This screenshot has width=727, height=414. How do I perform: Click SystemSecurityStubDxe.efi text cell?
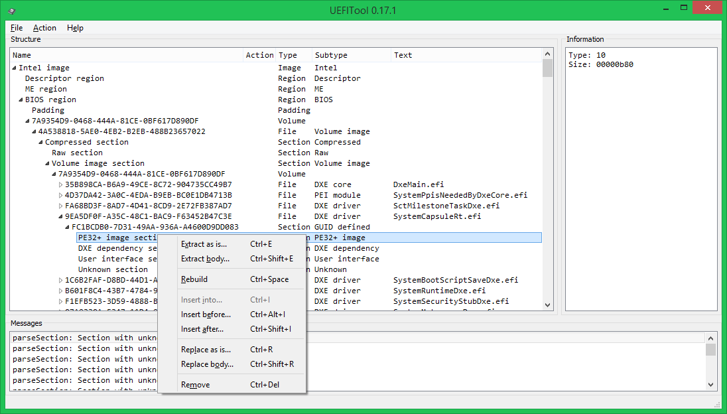click(450, 301)
